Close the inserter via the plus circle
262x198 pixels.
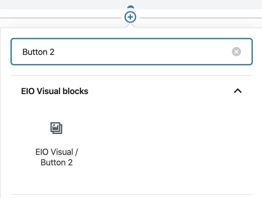(x=130, y=17)
